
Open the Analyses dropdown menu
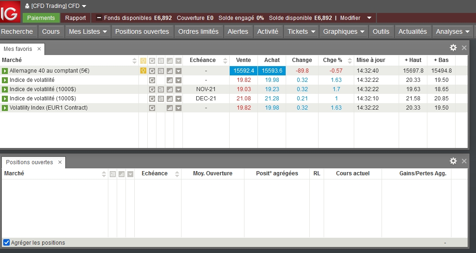click(453, 31)
